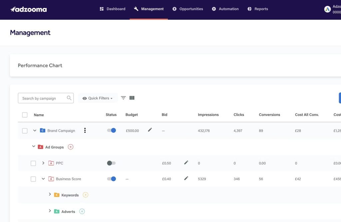The image size is (341, 222).
Task: Click the red Ad Groups folder icon
Action: (40, 147)
